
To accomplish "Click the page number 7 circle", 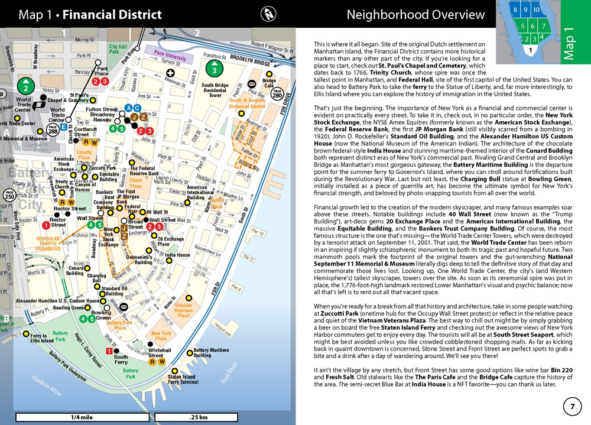I will coord(571,407).
